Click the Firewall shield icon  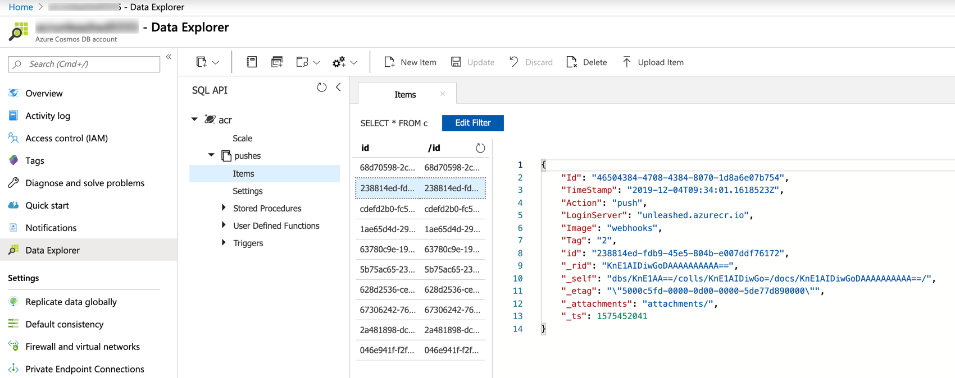pyautogui.click(x=13, y=347)
